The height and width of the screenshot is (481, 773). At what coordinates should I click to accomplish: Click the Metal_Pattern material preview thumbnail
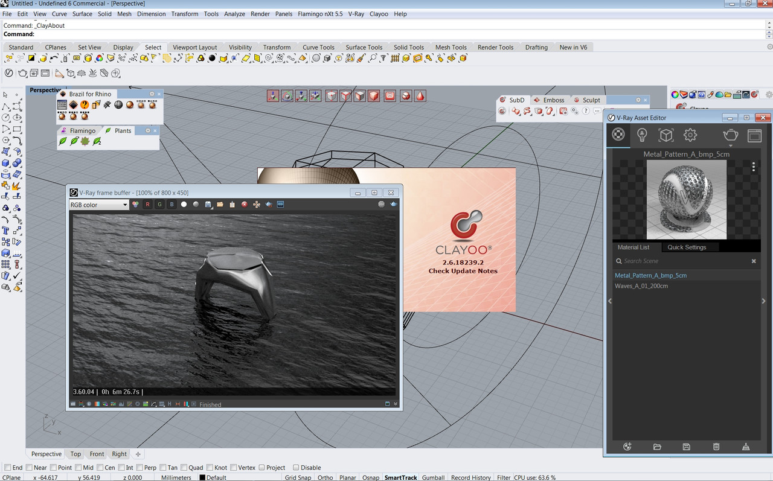[687, 200]
